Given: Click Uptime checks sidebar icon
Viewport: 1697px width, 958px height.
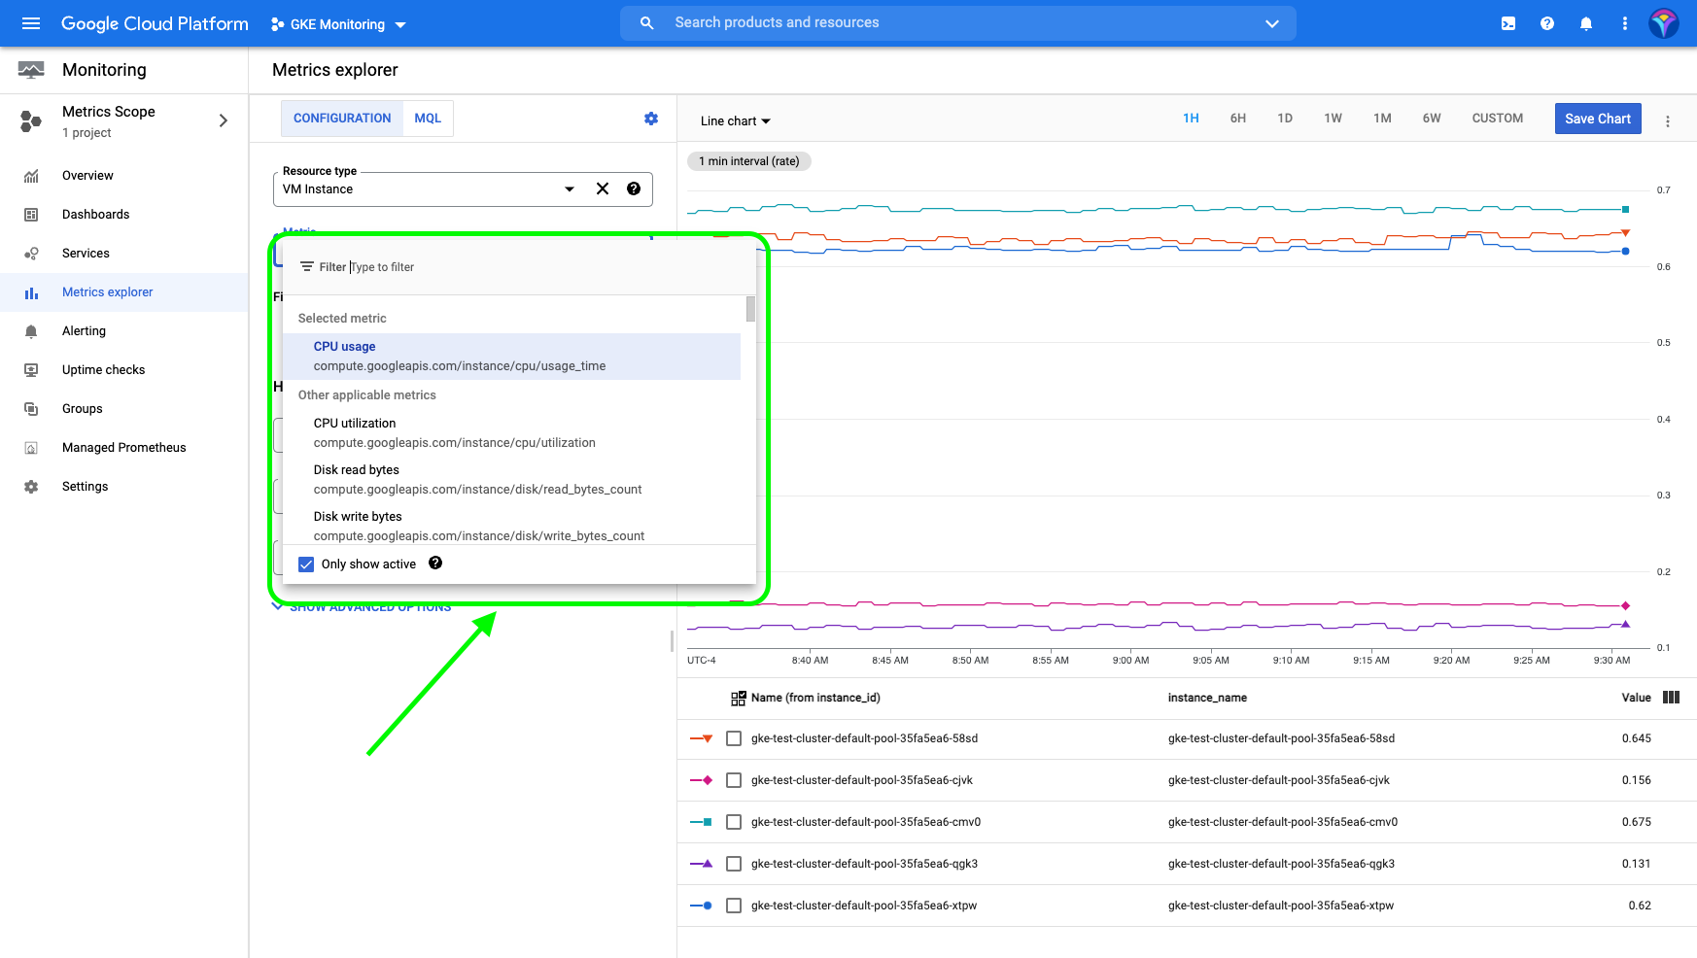Looking at the screenshot, I should [x=31, y=370].
